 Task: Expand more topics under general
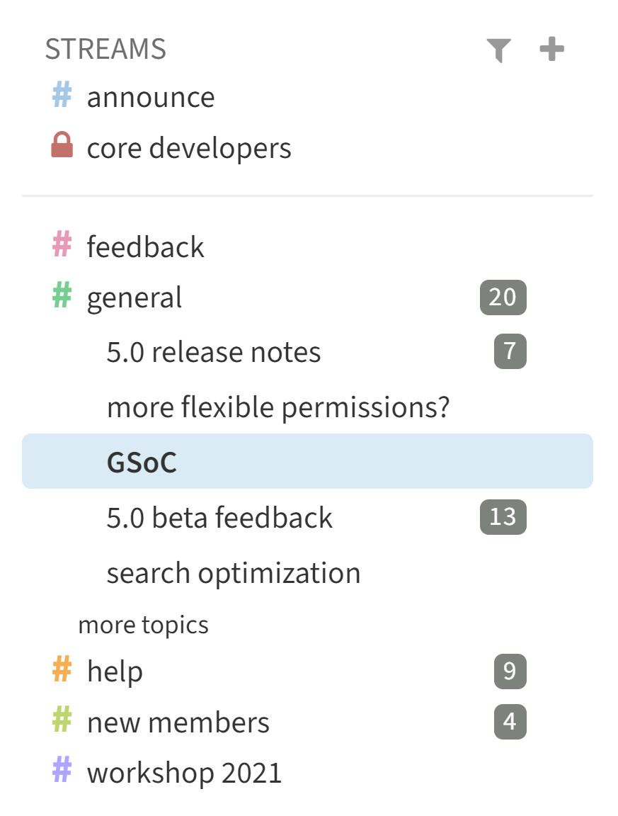point(143,625)
